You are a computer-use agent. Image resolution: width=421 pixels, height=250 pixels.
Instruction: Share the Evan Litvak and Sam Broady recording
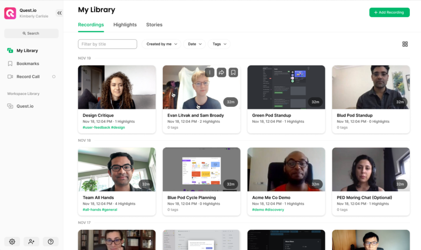[x=221, y=72]
